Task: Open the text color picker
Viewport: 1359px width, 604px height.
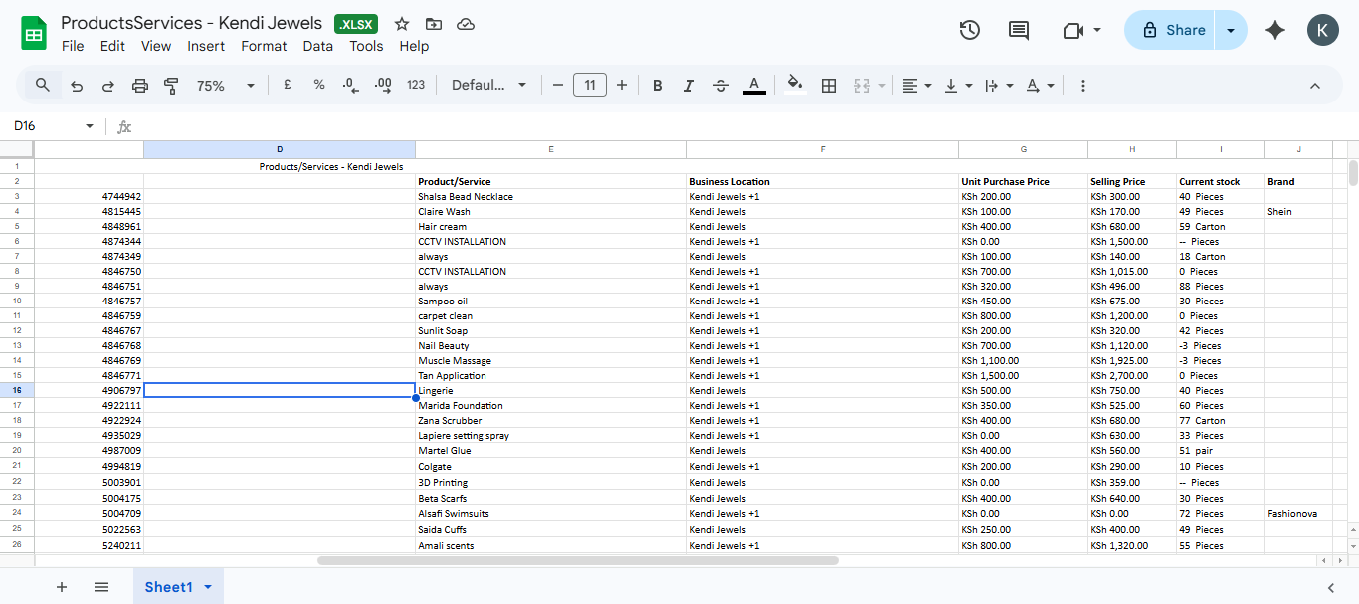Action: (754, 86)
